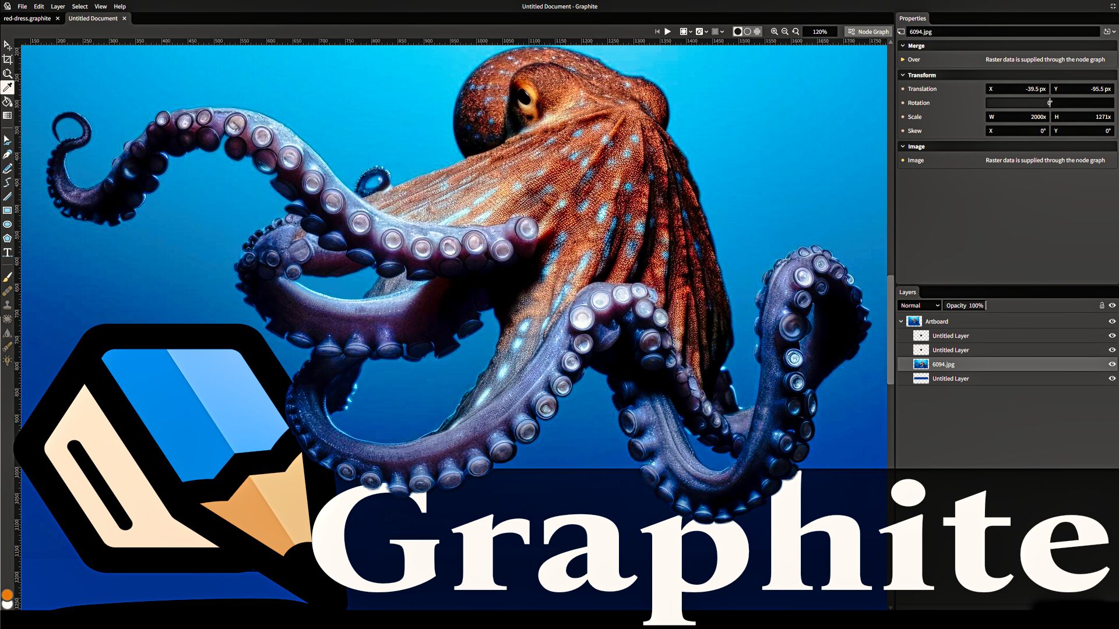Choose the Text tool
This screenshot has width=1119, height=629.
pyautogui.click(x=8, y=252)
